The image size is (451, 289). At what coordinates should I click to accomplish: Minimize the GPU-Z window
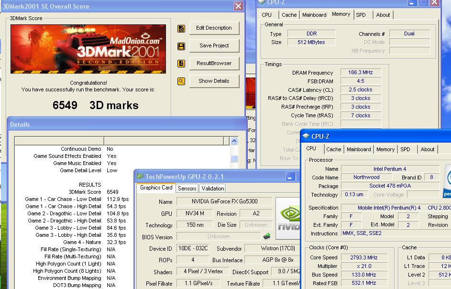290,177
